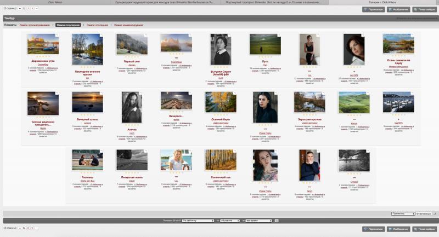Image resolution: width=439 pixels, height=237 pixels.
Task: Go to the previous page using the top arrow
Action: point(20,9)
